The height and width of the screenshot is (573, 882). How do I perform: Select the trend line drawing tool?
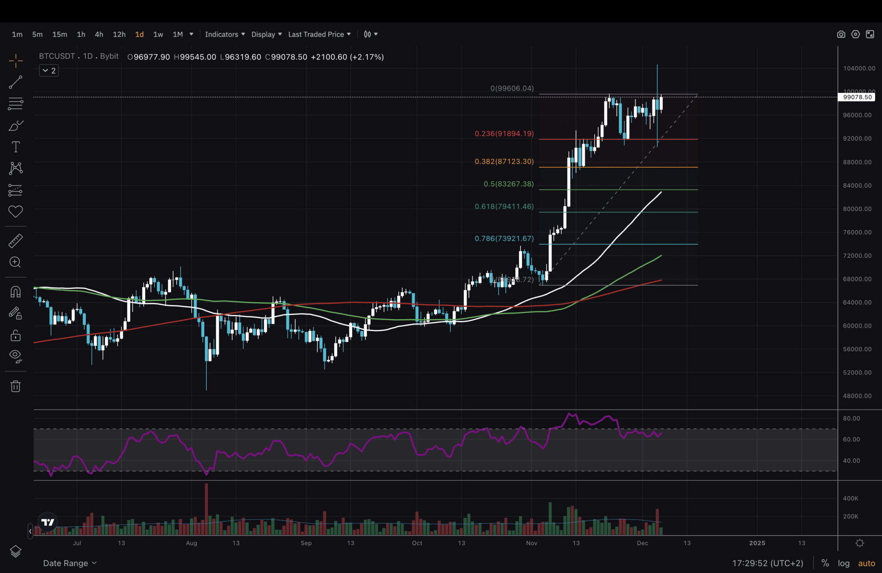click(16, 82)
